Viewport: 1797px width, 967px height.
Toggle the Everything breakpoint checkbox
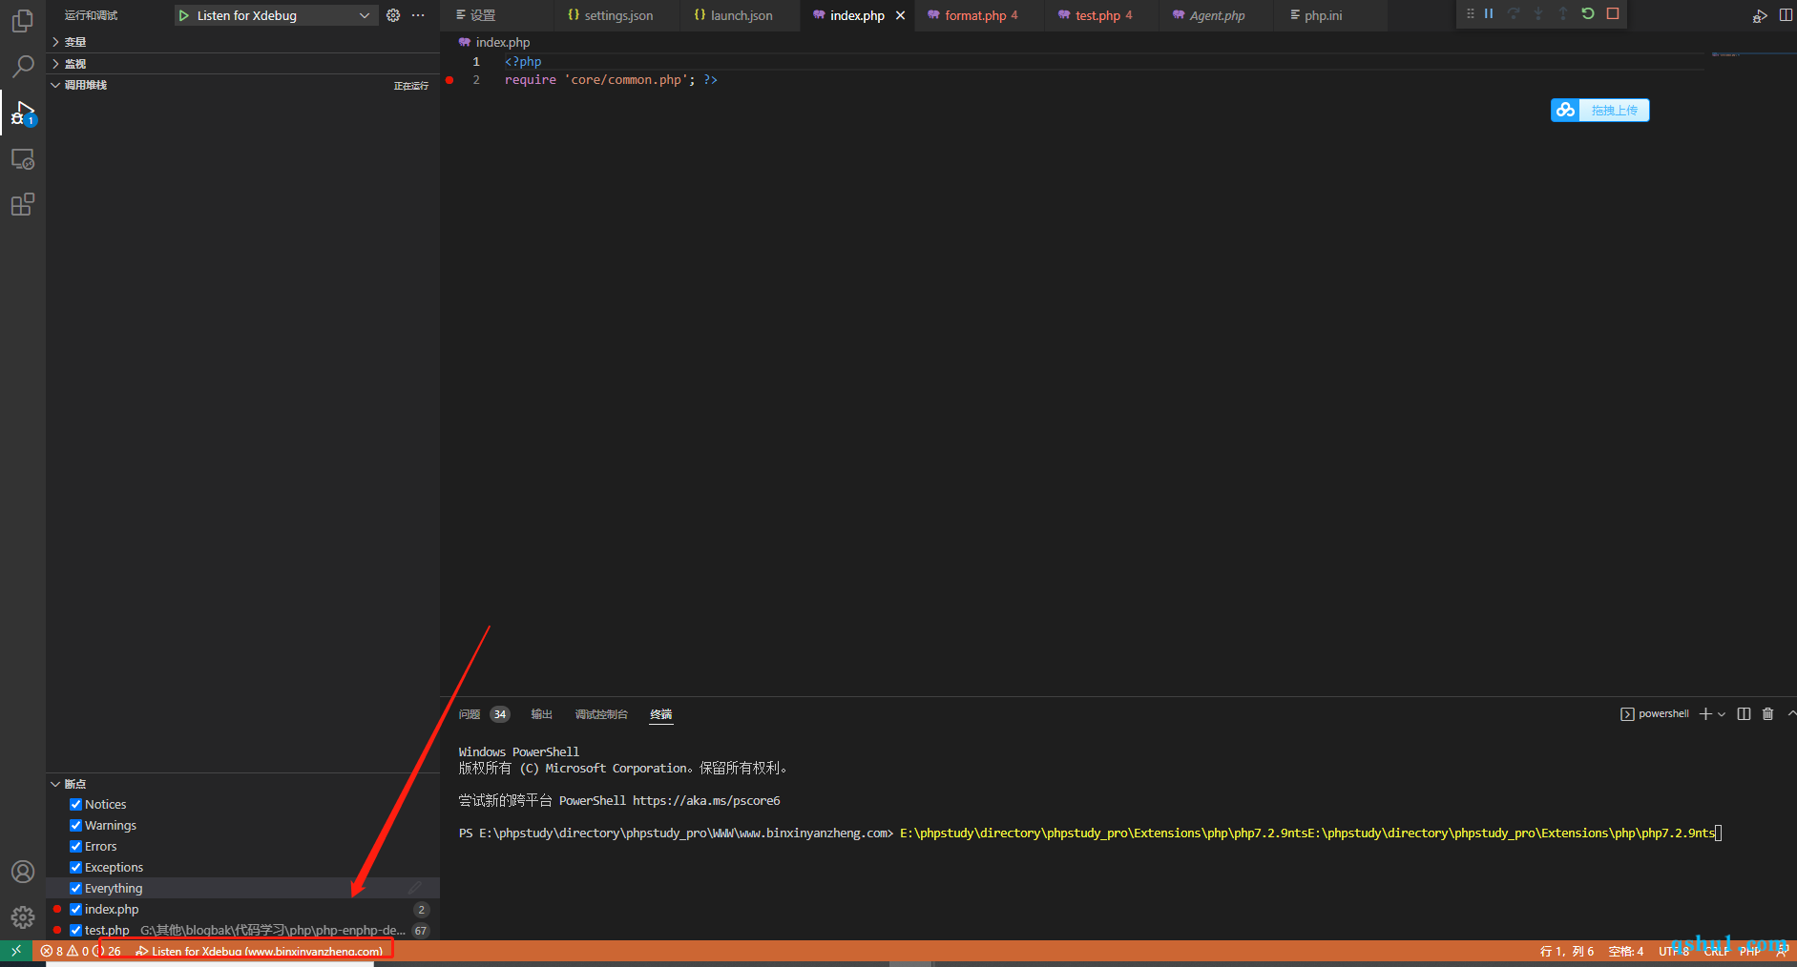(75, 888)
